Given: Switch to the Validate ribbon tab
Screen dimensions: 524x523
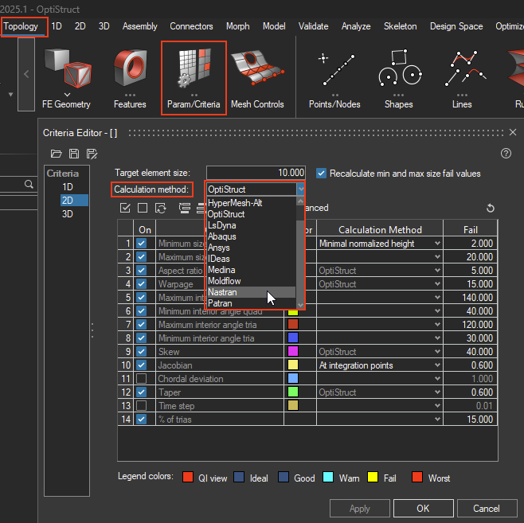Looking at the screenshot, I should pos(313,26).
